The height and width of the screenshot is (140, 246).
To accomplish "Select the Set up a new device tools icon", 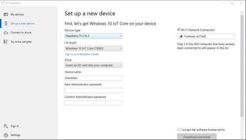I will pos(6,24).
